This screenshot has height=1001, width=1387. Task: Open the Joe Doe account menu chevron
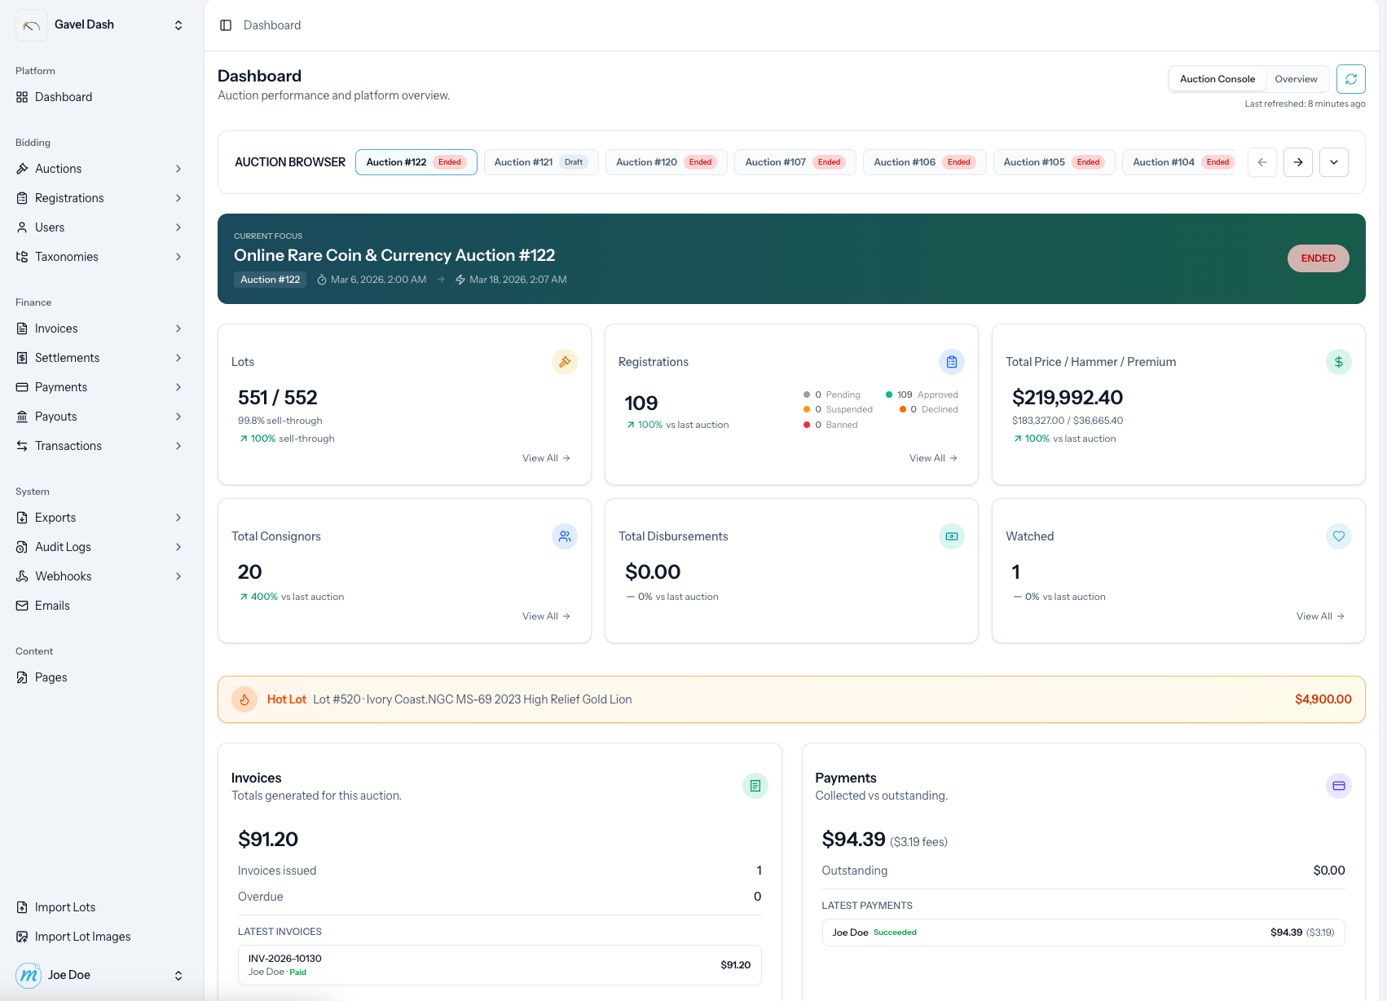coord(178,975)
